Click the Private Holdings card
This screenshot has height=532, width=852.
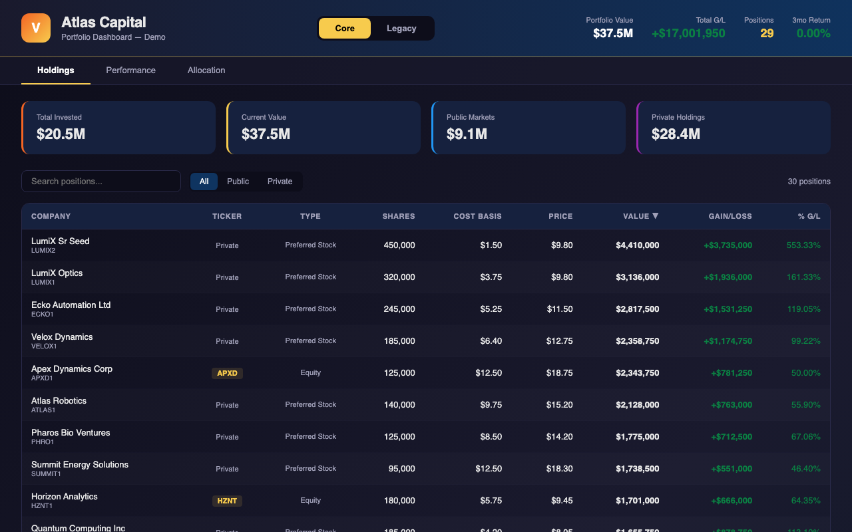click(x=734, y=128)
